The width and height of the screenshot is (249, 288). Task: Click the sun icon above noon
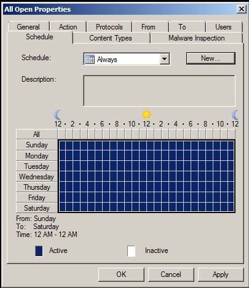tap(146, 114)
